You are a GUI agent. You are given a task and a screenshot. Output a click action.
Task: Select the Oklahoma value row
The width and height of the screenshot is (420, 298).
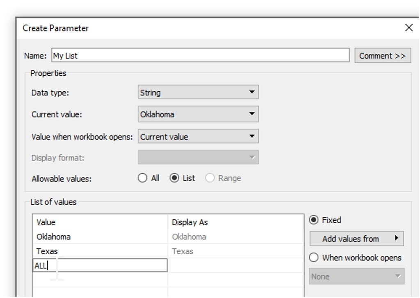coord(100,237)
